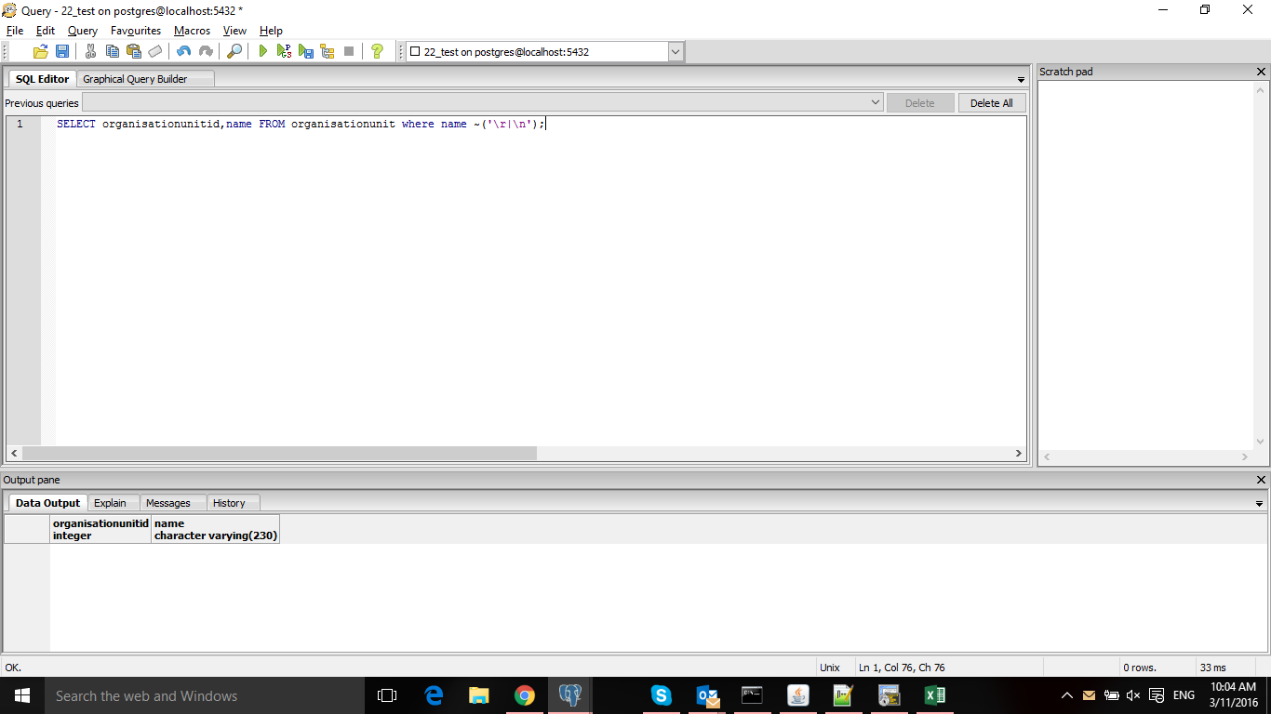Click the Execute query green play icon
1271x714 pixels.
point(263,52)
